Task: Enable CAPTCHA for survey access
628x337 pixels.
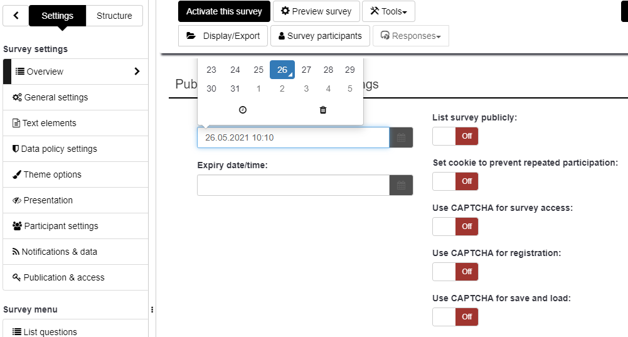Action: pyautogui.click(x=455, y=227)
